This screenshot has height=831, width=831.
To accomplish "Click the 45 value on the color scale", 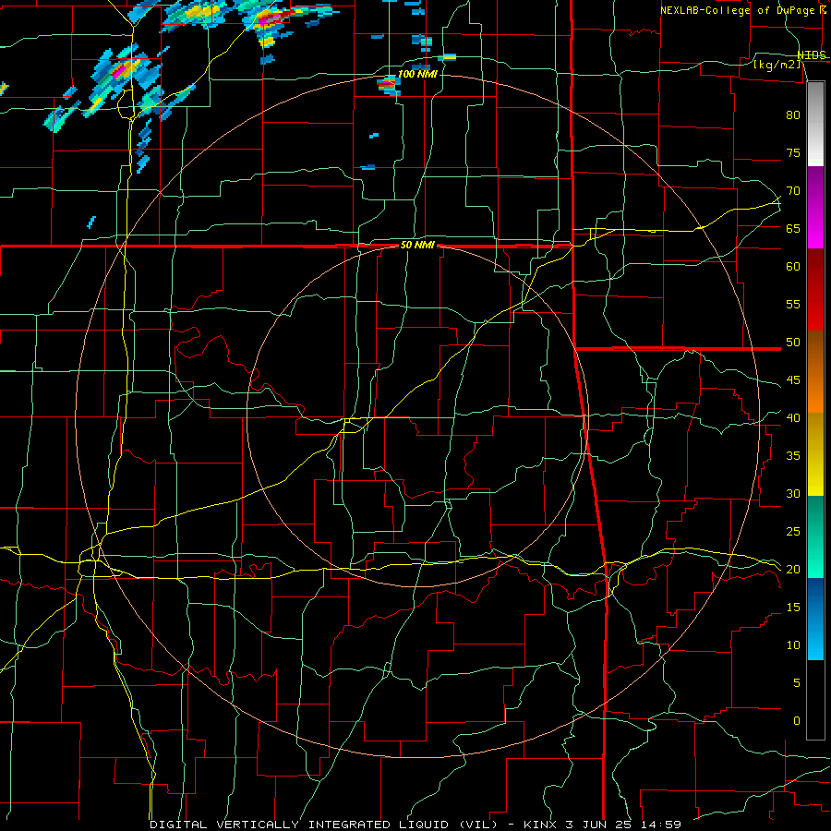I will [x=793, y=380].
